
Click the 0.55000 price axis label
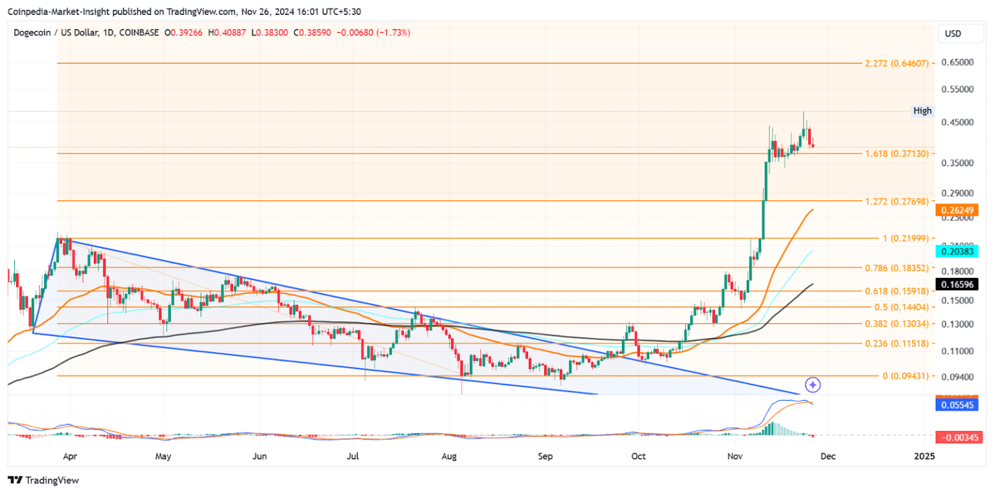(957, 90)
